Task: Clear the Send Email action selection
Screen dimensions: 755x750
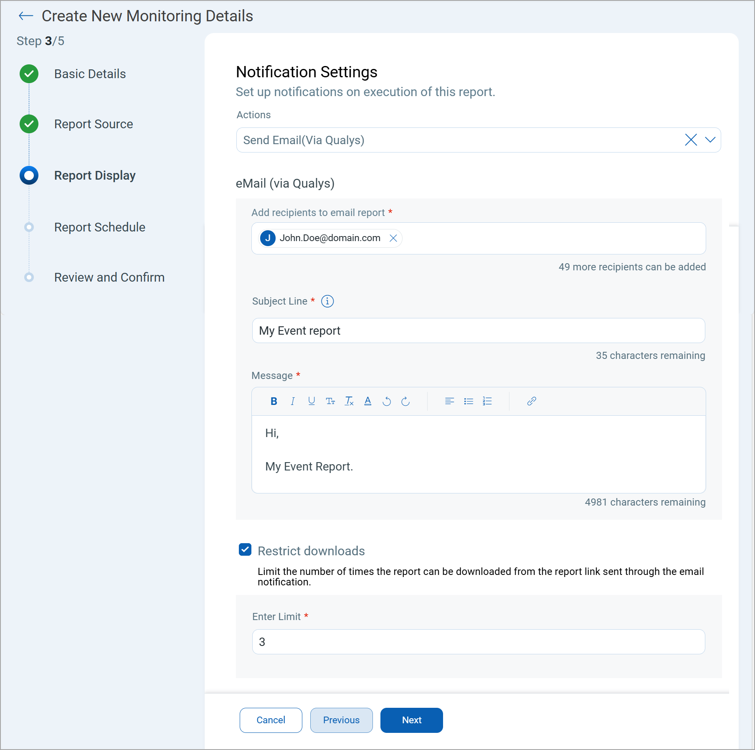Action: click(691, 140)
